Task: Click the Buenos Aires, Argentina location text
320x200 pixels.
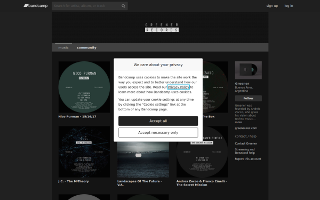Action: [x=244, y=89]
